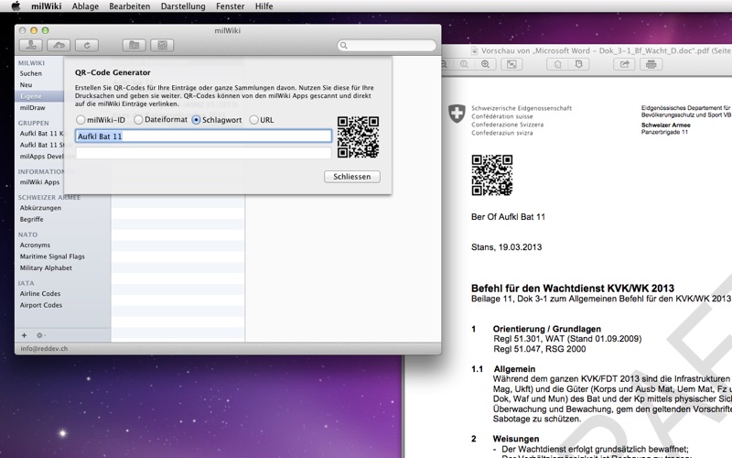
Task: Click the QR-code toolbar icon in milWiki
Action: click(x=162, y=45)
